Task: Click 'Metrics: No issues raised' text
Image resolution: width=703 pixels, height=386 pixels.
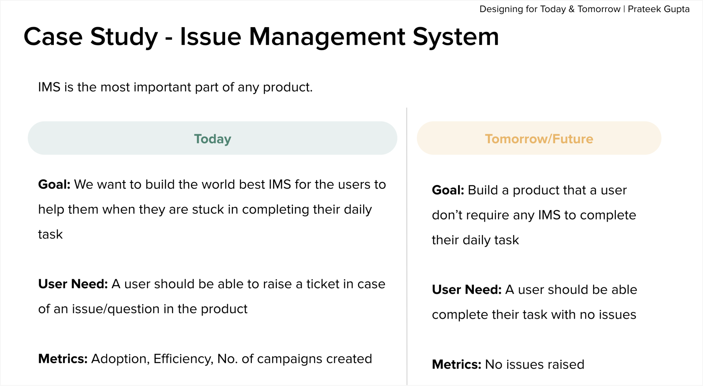Action: 508,364
